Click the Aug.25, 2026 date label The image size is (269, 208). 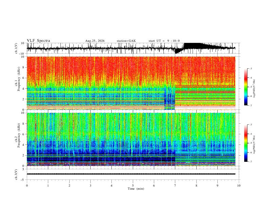[x=95, y=41]
